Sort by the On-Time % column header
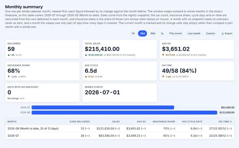Viewport: 239px width, 148px height. pyautogui.click(x=225, y=122)
